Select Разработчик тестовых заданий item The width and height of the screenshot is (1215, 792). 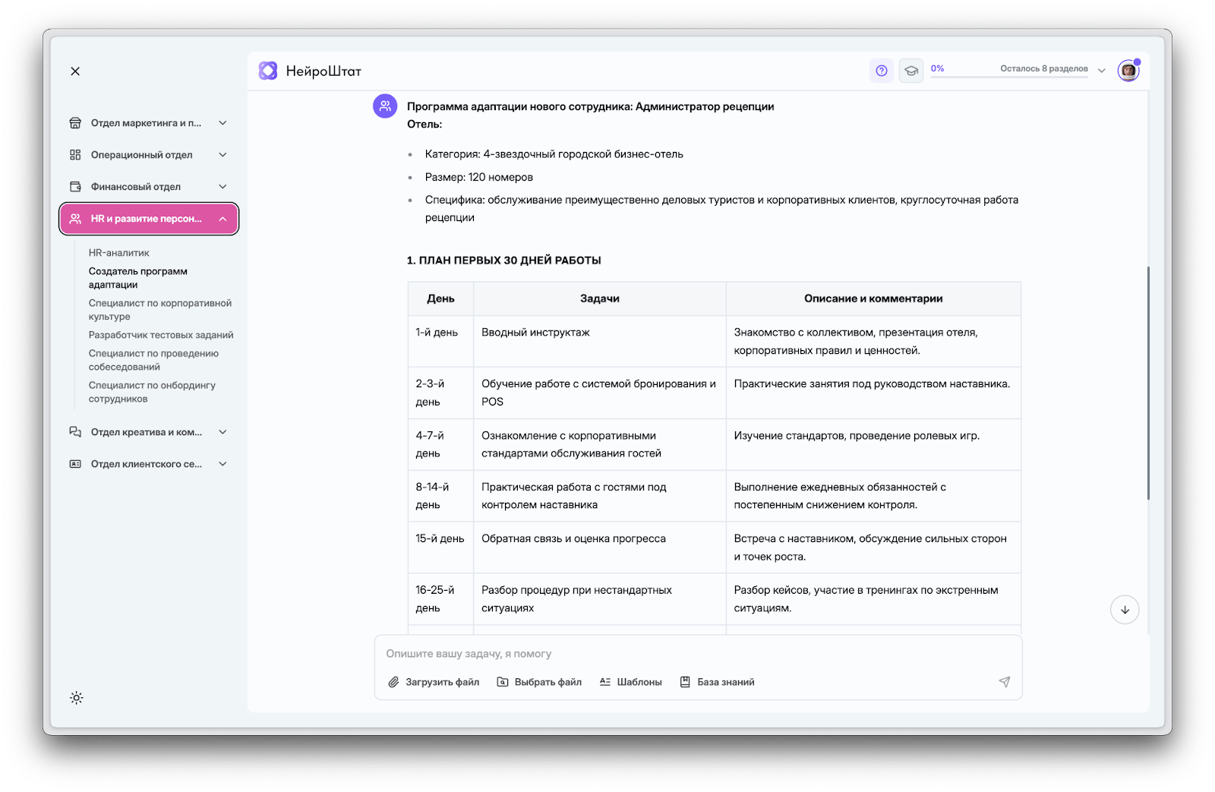[161, 335]
